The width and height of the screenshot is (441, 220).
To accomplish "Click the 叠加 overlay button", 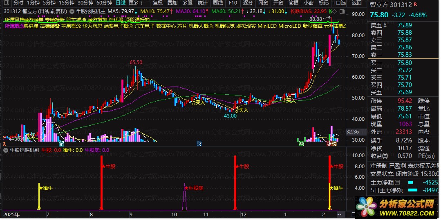I will pyautogui.click(x=172, y=3).
